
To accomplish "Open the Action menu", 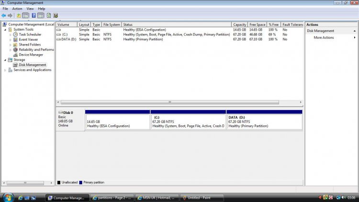I will 17,9.
